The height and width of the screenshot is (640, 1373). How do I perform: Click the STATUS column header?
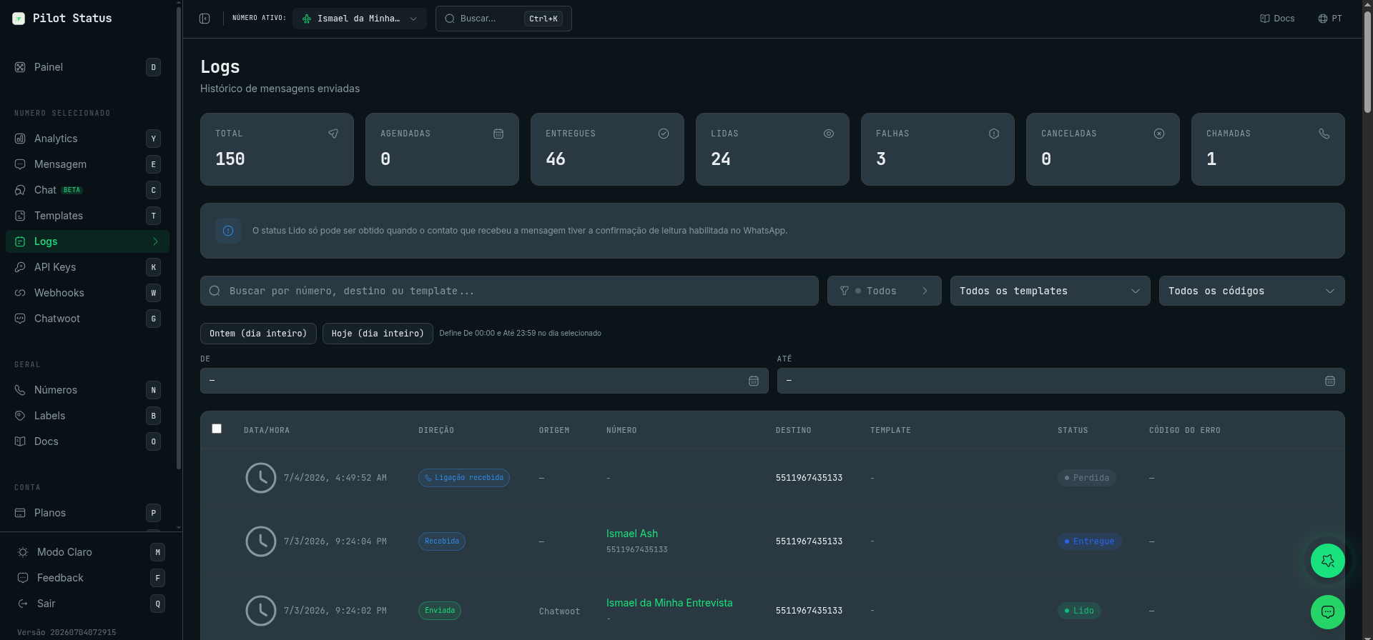(1073, 430)
